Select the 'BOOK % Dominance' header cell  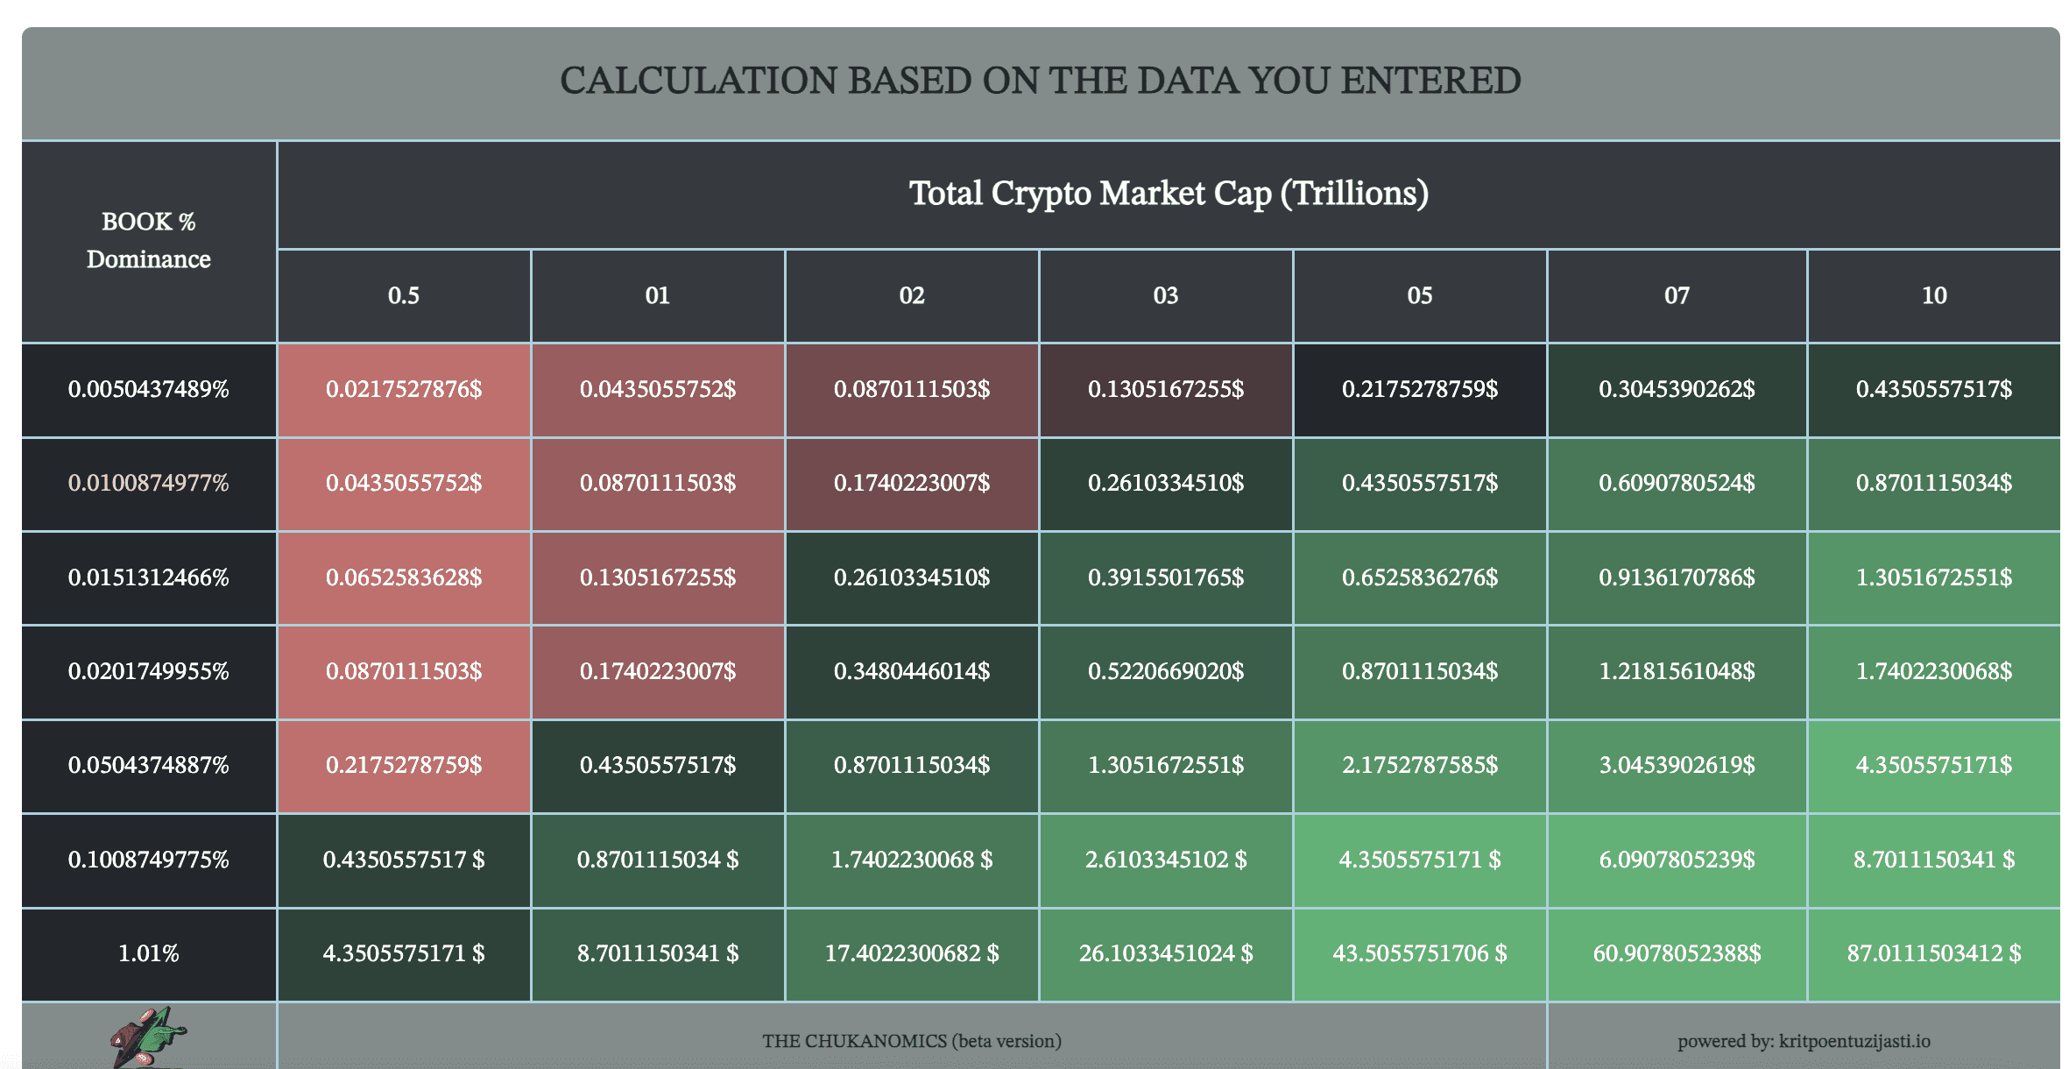[x=148, y=240]
